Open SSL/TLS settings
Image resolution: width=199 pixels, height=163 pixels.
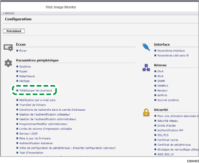pos(163,135)
